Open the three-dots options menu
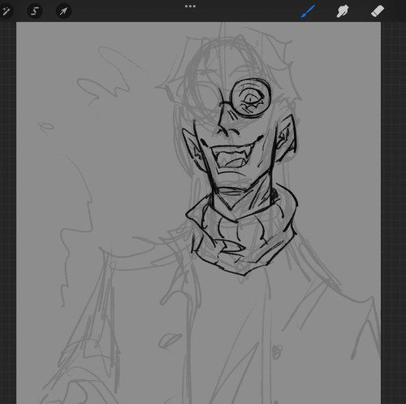 (x=190, y=7)
